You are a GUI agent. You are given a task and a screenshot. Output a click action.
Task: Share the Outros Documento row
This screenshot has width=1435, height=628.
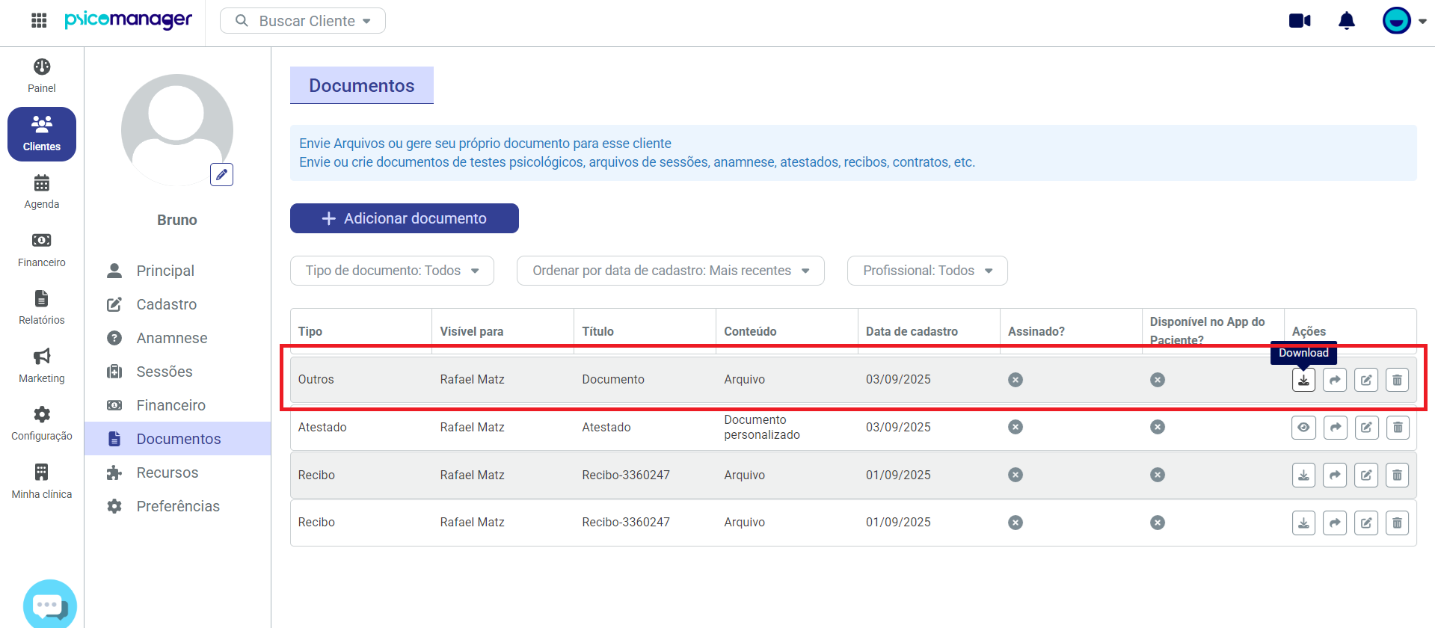coord(1335,380)
